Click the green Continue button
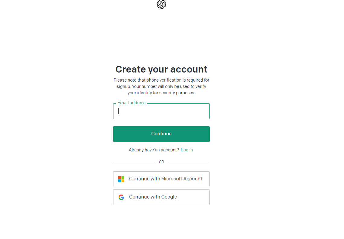The height and width of the screenshot is (239, 344). point(161,134)
